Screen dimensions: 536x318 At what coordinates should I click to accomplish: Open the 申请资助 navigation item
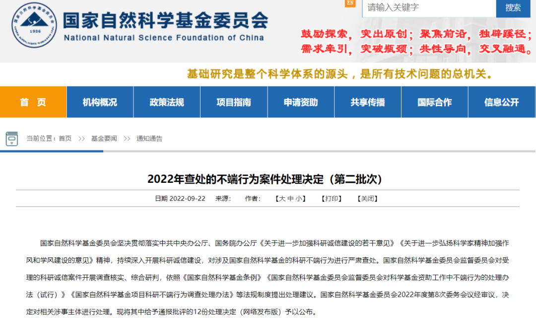(x=301, y=102)
